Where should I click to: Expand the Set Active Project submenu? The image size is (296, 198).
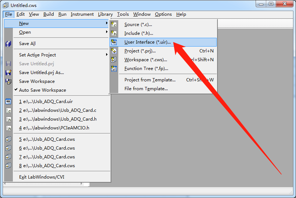tap(107, 54)
